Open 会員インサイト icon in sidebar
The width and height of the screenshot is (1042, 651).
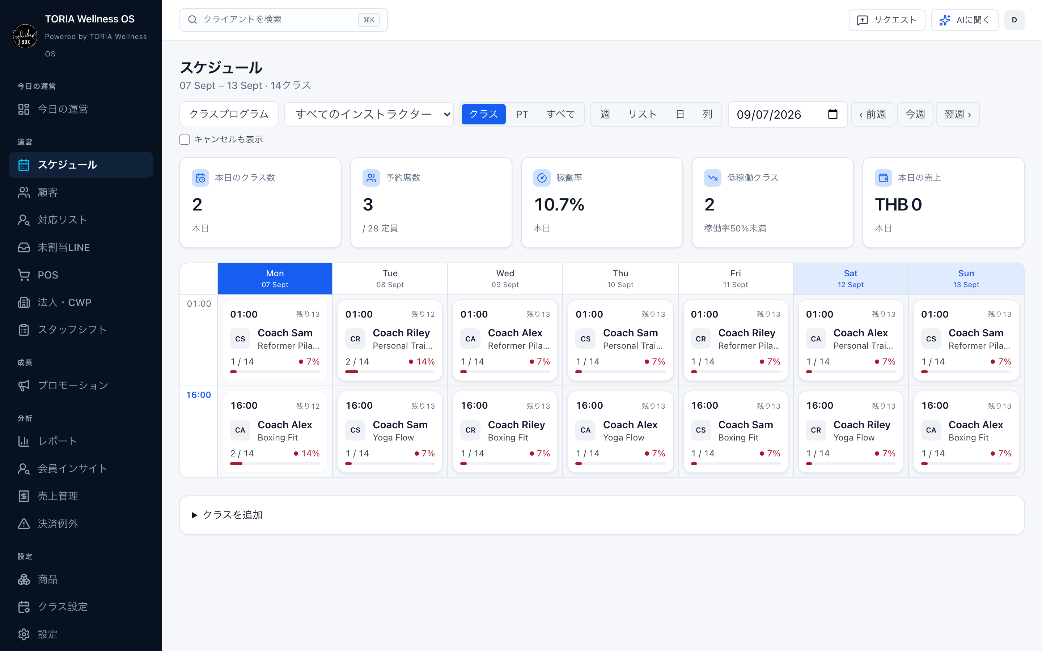tap(24, 468)
